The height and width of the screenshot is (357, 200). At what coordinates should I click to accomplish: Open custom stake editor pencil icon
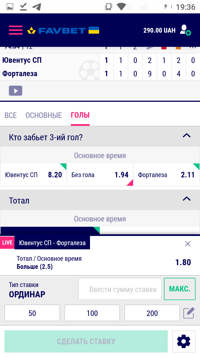pyautogui.click(x=188, y=313)
